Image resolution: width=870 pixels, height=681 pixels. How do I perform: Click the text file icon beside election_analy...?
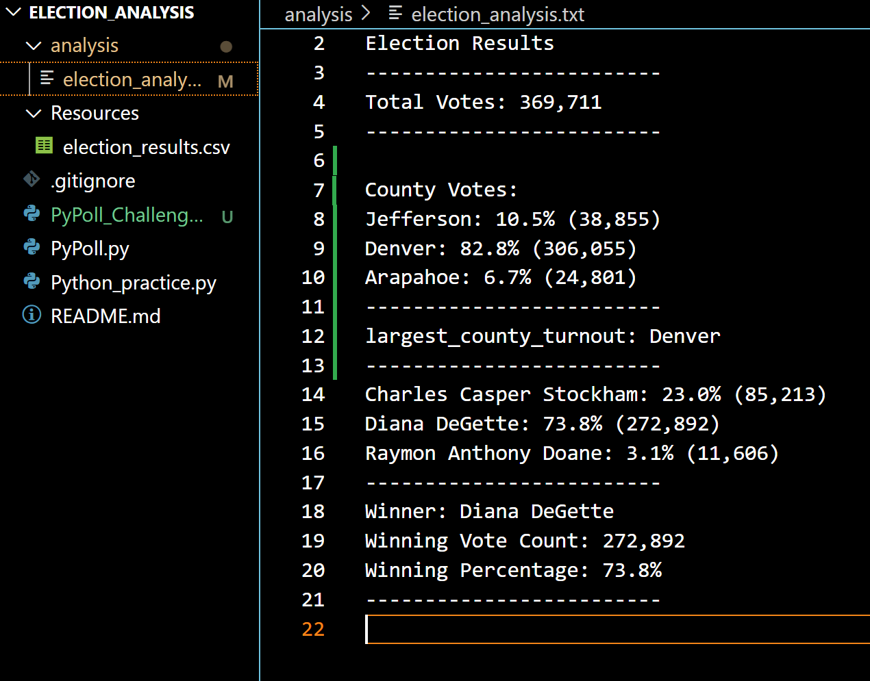(47, 78)
